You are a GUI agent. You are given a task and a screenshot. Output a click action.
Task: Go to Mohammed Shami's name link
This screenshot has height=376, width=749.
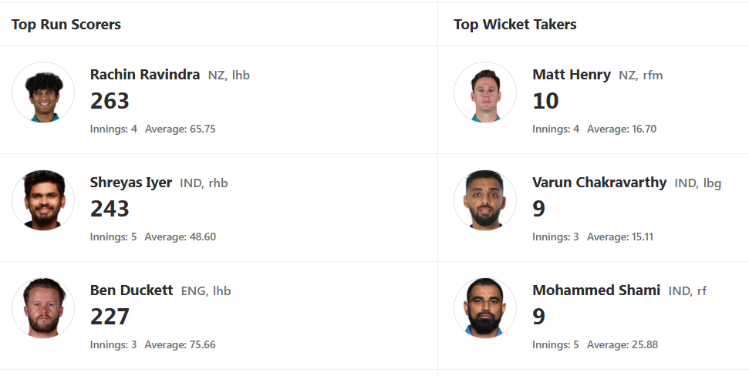point(596,290)
